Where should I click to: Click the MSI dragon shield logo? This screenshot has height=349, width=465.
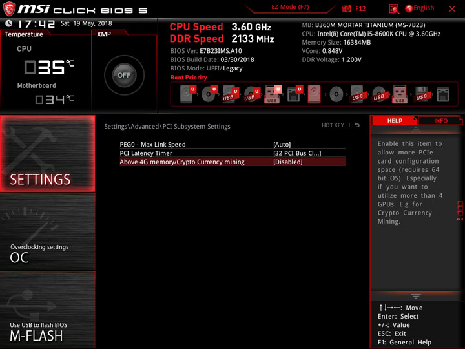click(9, 9)
